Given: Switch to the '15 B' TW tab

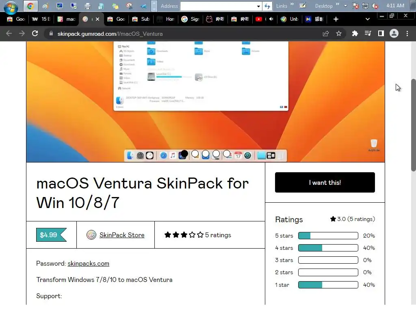Looking at the screenshot, I should (x=41, y=19).
